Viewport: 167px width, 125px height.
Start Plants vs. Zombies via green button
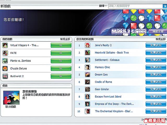pyautogui.click(x=61, y=61)
